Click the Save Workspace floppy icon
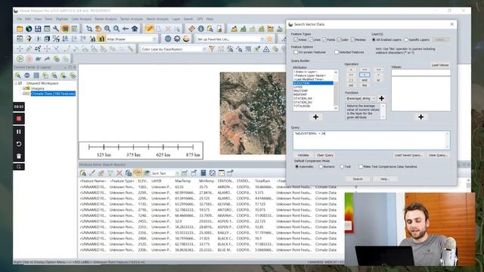Viewport: 484px width, 272px height. coord(38,29)
